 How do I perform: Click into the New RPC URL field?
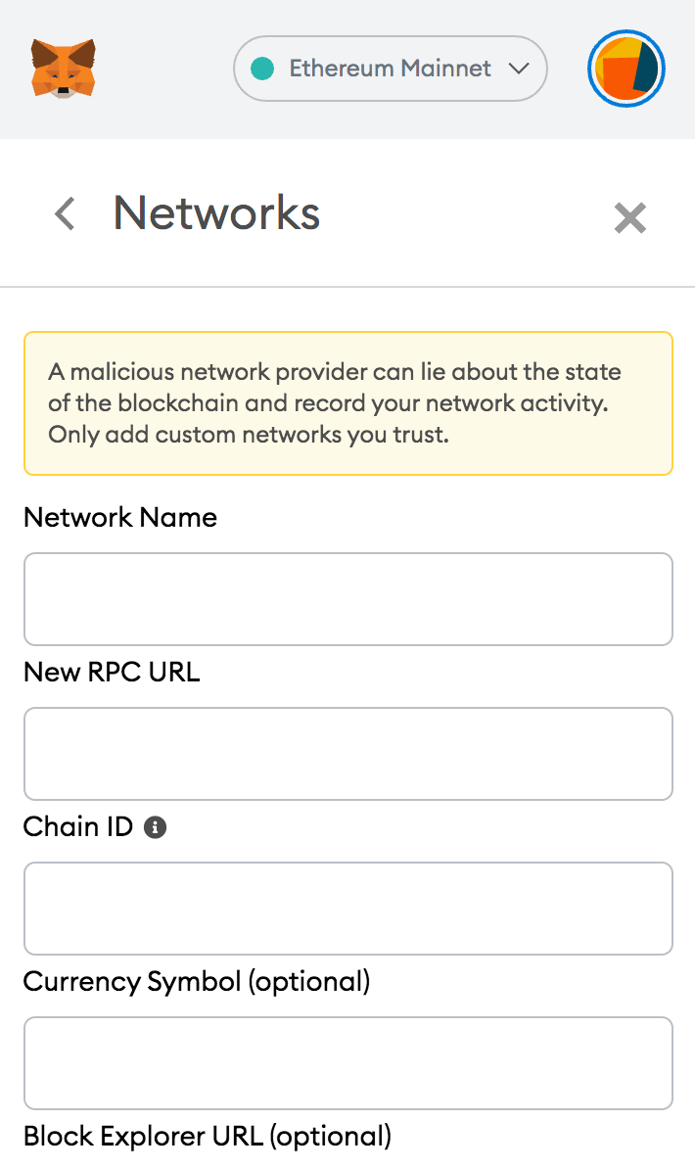tap(347, 754)
